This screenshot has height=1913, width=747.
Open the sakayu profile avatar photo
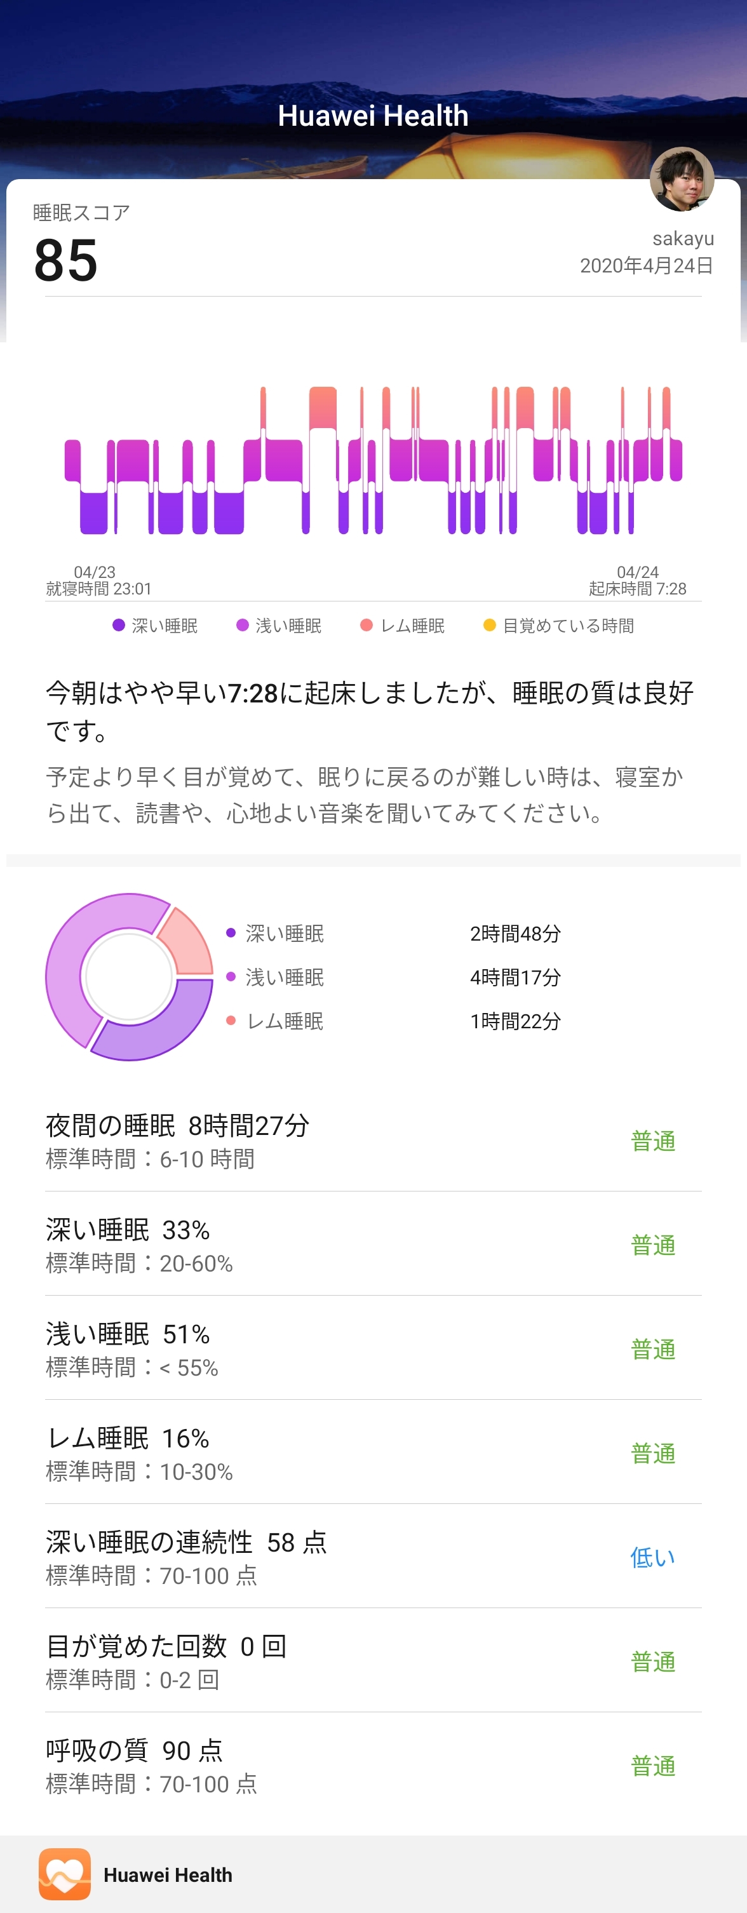682,179
